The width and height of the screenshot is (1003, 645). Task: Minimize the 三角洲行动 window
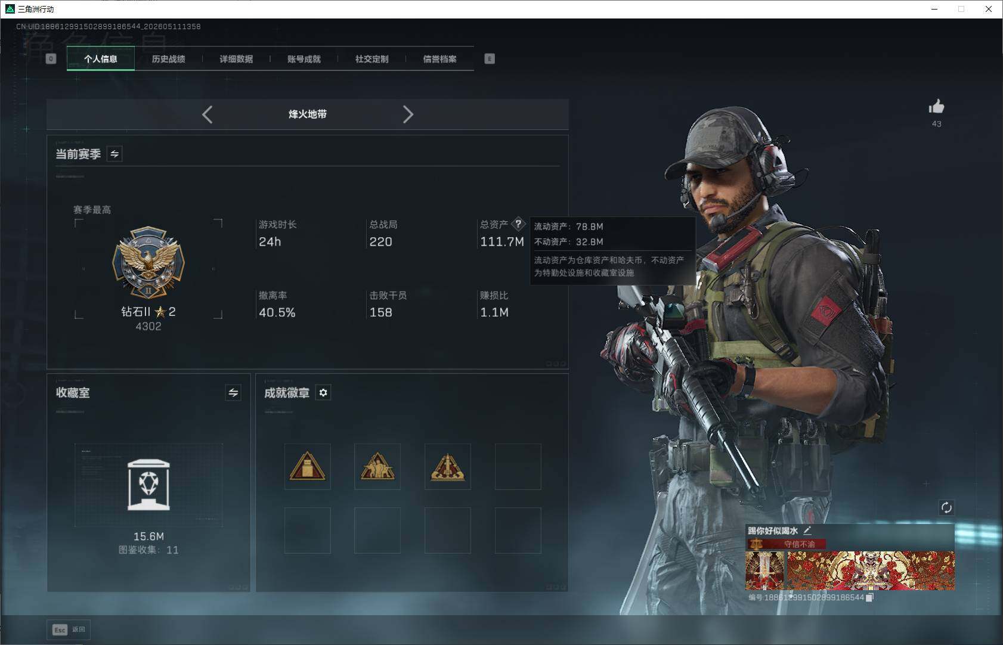click(x=934, y=9)
